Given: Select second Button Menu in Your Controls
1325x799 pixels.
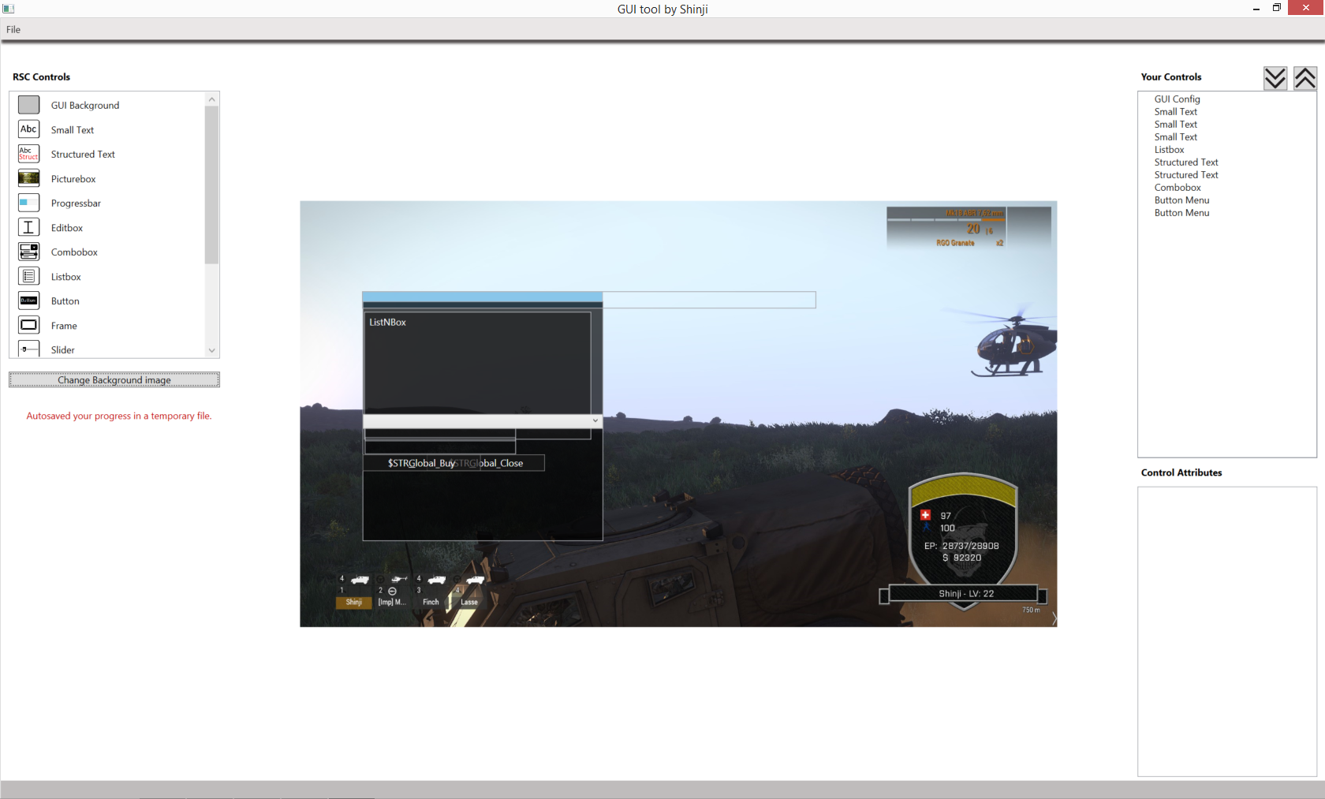Looking at the screenshot, I should tap(1181, 212).
